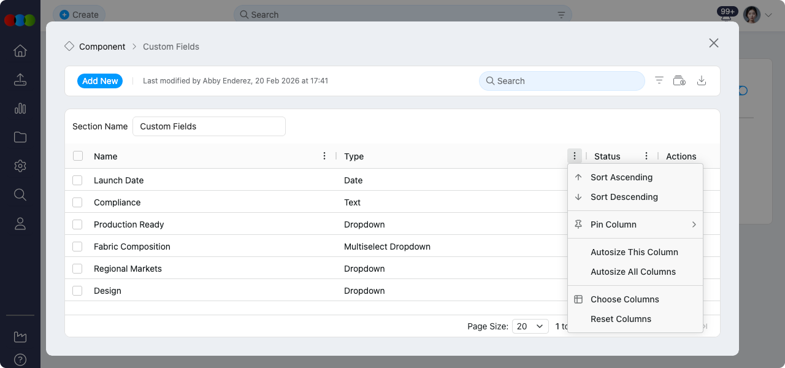Image resolution: width=785 pixels, height=368 pixels.
Task: Select the Upload icon in the sidebar
Action: coord(20,80)
